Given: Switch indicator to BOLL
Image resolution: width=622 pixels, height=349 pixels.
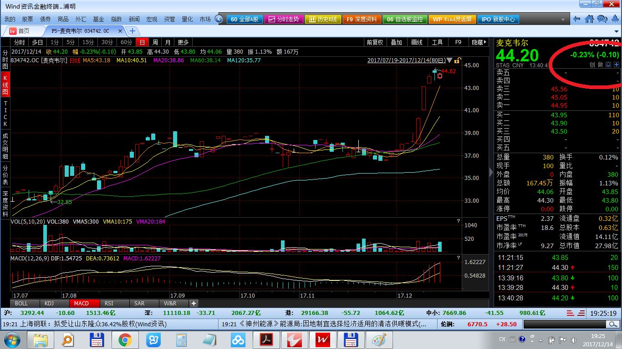Looking at the screenshot, I should pyautogui.click(x=21, y=303).
